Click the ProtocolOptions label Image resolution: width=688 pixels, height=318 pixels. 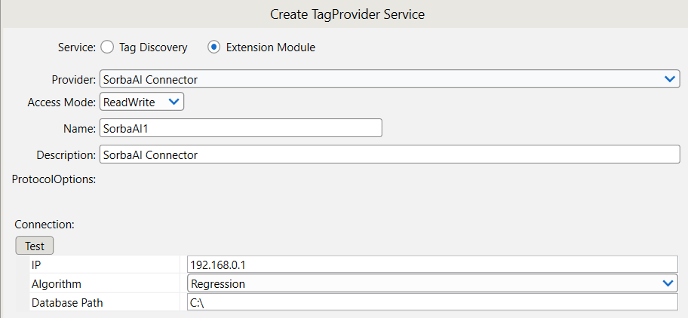[53, 179]
